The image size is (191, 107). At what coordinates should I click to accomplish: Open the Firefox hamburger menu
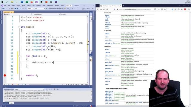tap(189, 9)
